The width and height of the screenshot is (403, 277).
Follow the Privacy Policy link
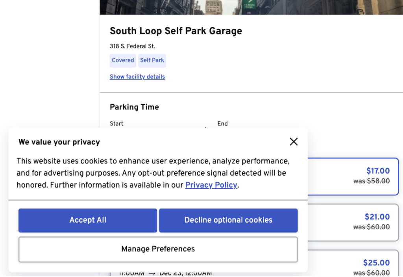pos(211,185)
